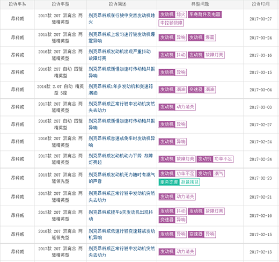Click the 投诉时间 column header
The height and width of the screenshot is (262, 279).
tap(261, 4)
